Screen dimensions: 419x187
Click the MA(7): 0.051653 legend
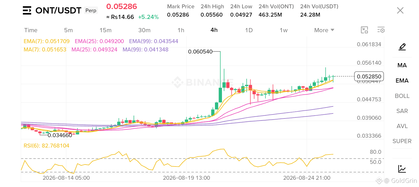(45, 50)
